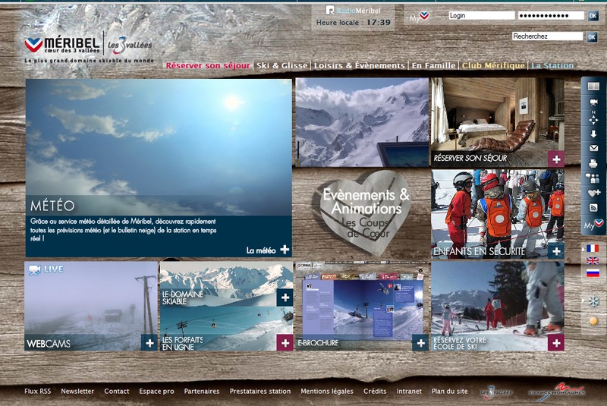Open the brochure book icon in sidebar
This screenshot has height=406, width=607.
[x=593, y=86]
